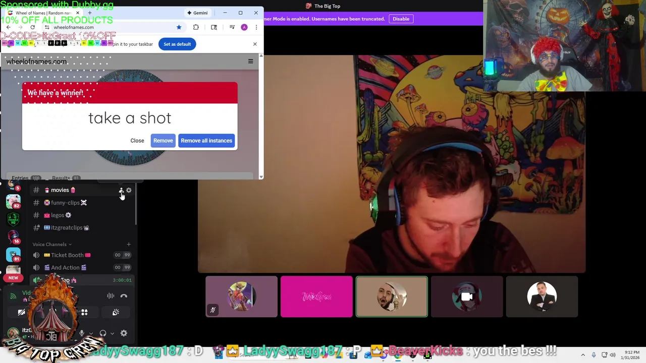Click the Chrome media controls icon
Viewport: 646px width, 363px height.
pyautogui.click(x=232, y=27)
